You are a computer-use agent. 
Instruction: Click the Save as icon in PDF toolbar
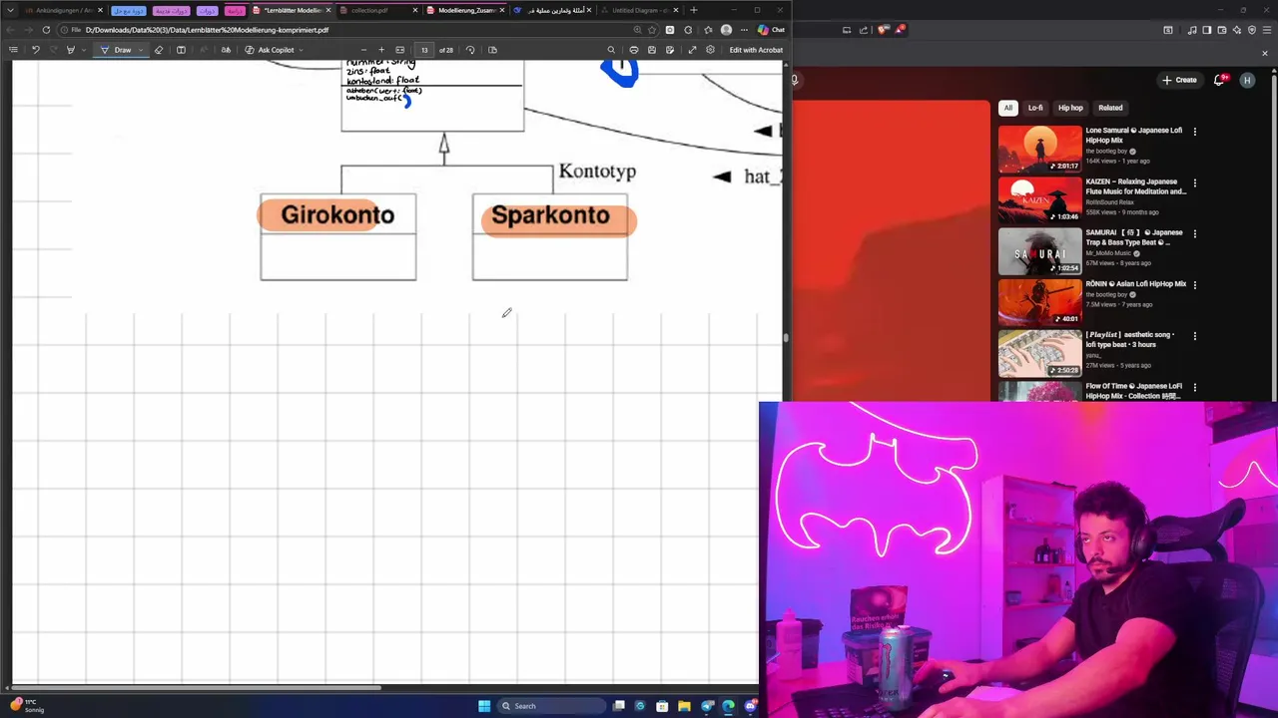point(670,50)
